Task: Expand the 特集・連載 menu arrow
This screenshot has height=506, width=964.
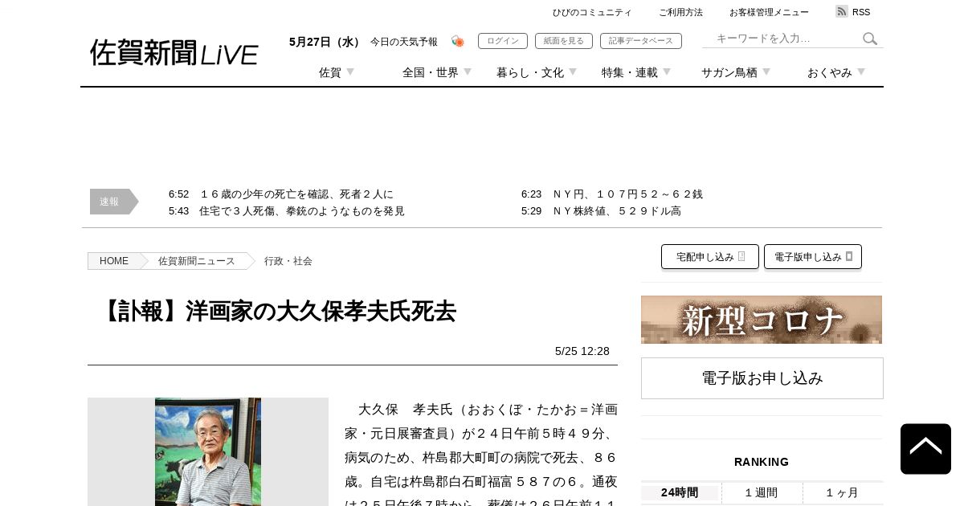Action: click(x=667, y=71)
